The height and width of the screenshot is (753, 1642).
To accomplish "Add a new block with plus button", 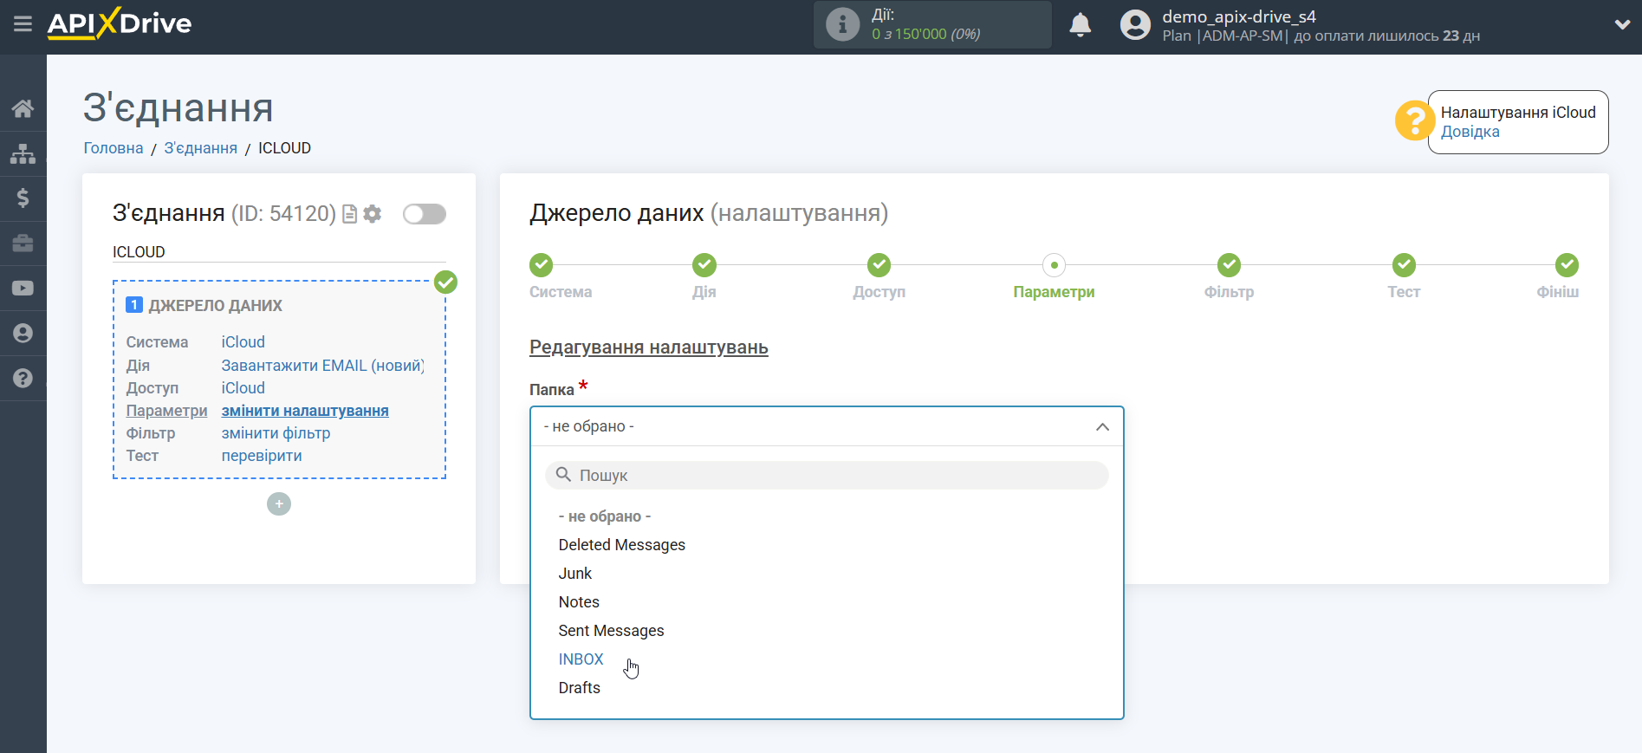I will pos(279,504).
